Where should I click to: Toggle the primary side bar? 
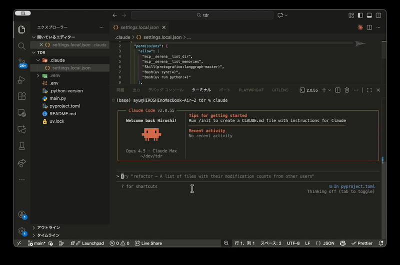(x=360, y=15)
